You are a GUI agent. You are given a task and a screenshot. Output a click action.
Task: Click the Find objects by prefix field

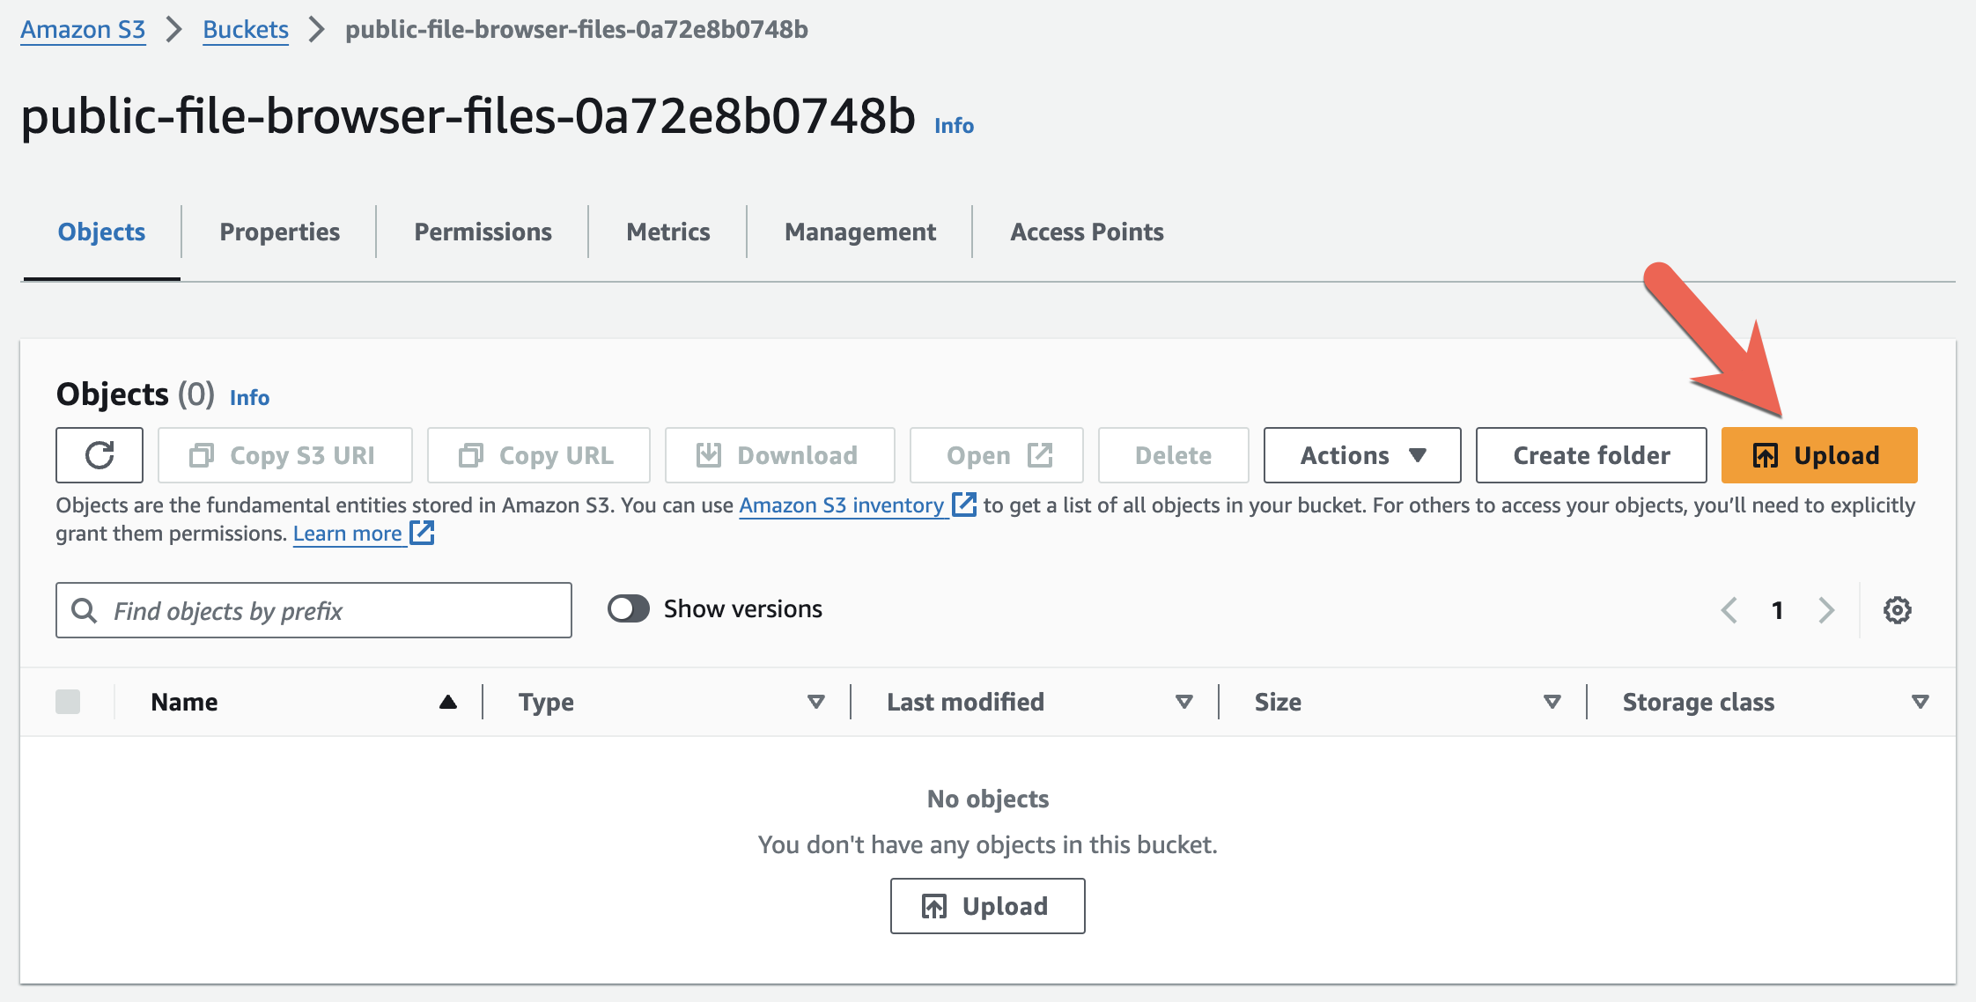313,609
